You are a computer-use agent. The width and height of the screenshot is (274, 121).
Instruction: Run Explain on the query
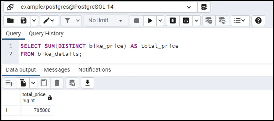[173, 20]
